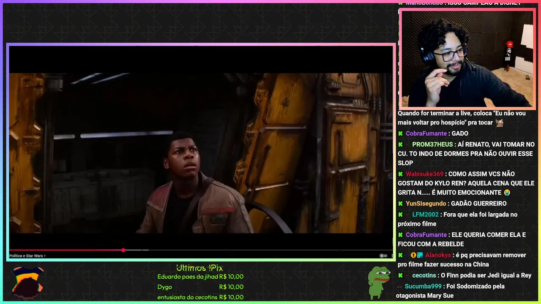Open PROM37HEUS username in chat
Viewport: 541px width, 304px height.
click(x=432, y=144)
